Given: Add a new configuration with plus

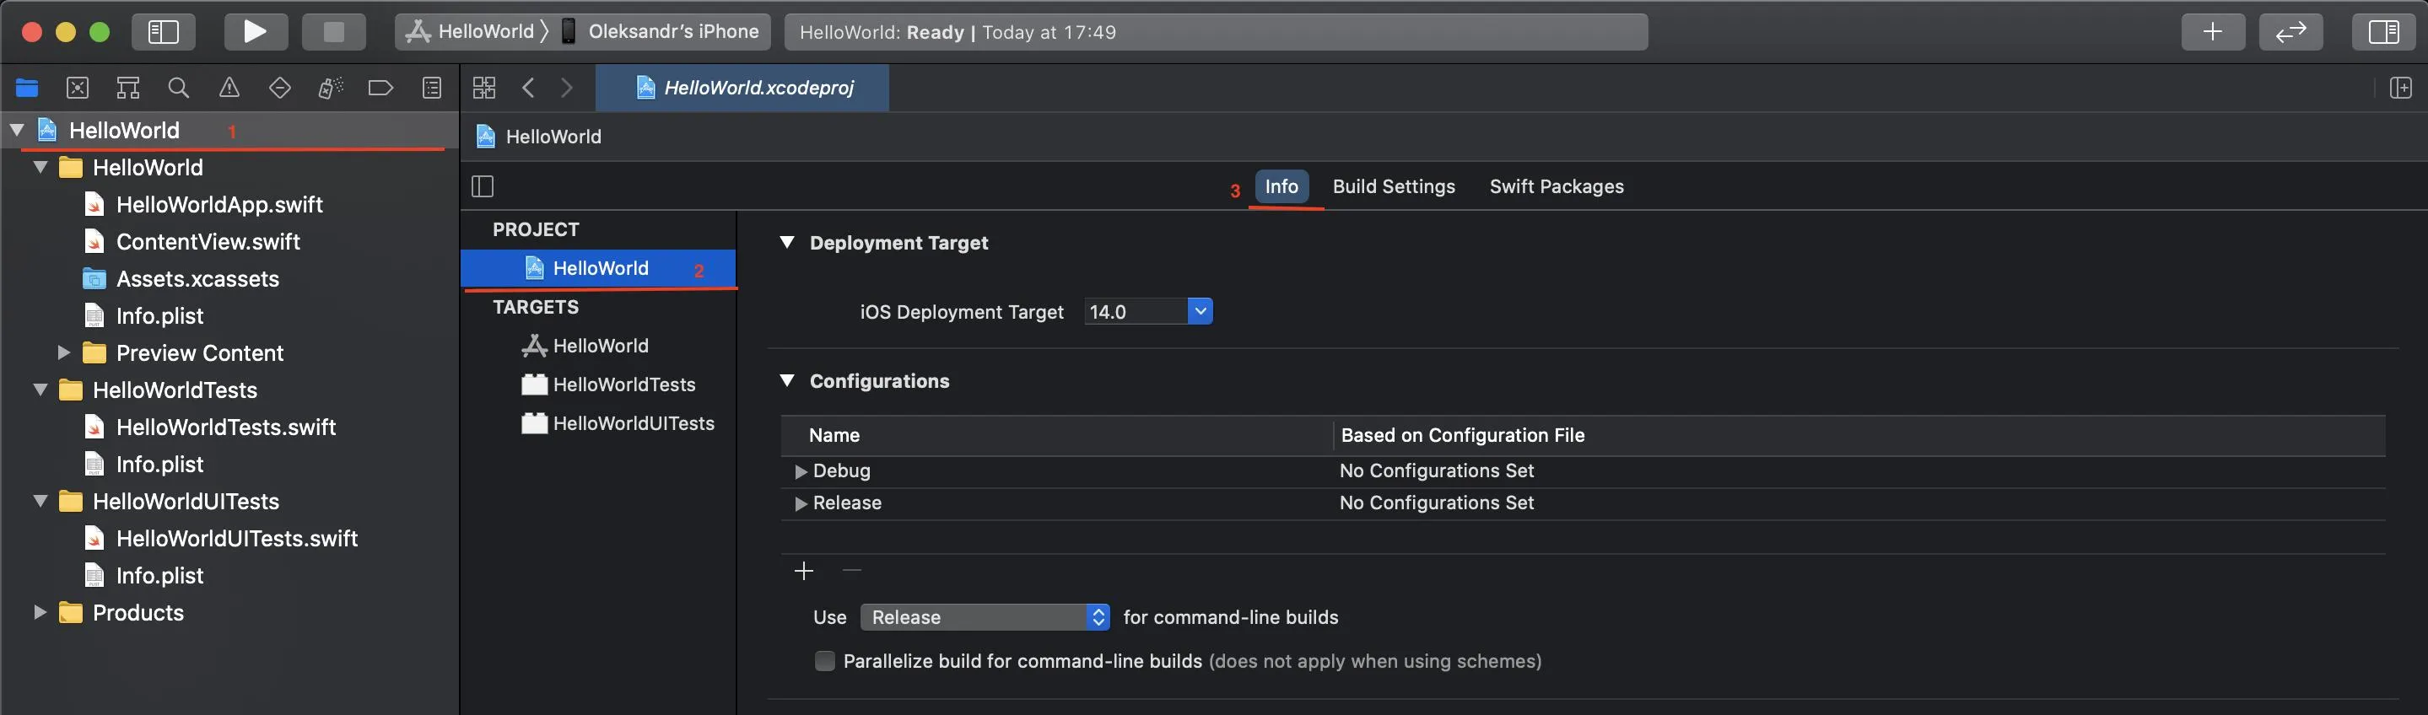Looking at the screenshot, I should click(804, 571).
